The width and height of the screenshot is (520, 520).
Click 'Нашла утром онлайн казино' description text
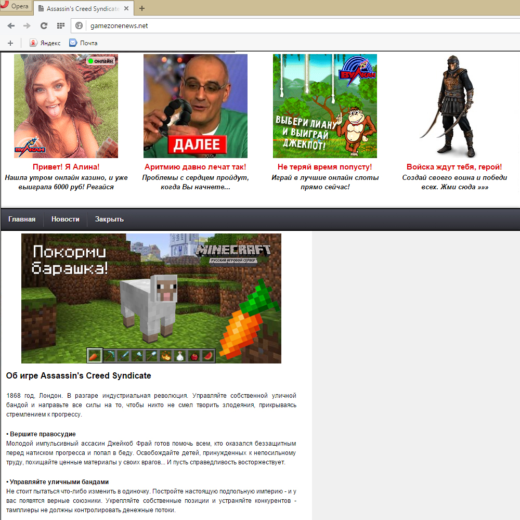point(66,182)
